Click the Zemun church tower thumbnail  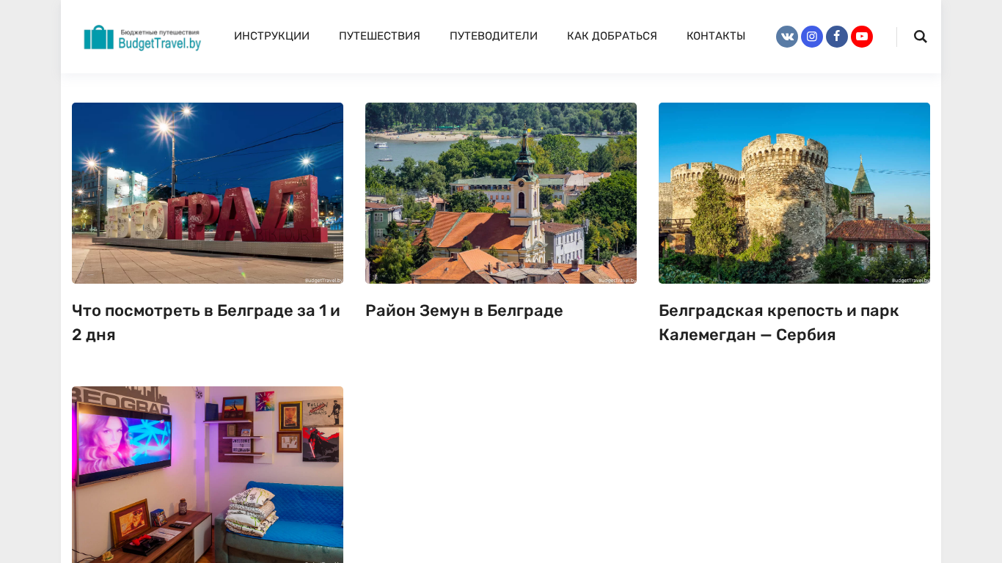pyautogui.click(x=501, y=193)
